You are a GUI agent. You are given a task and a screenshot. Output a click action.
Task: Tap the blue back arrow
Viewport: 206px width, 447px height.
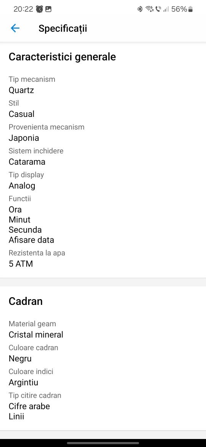point(15,28)
